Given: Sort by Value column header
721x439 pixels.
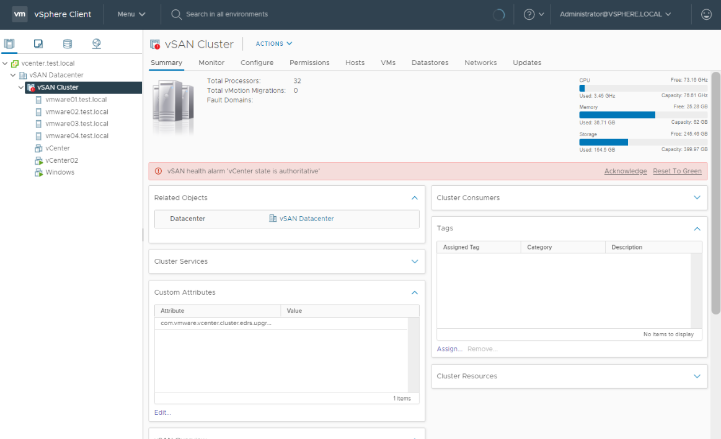Looking at the screenshot, I should click(x=350, y=311).
